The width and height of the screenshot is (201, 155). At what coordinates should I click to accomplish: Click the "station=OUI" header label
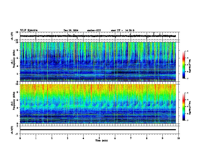(94, 30)
